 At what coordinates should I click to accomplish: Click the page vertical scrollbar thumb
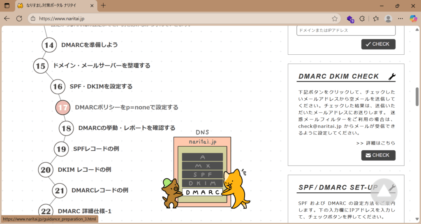pos(418,97)
